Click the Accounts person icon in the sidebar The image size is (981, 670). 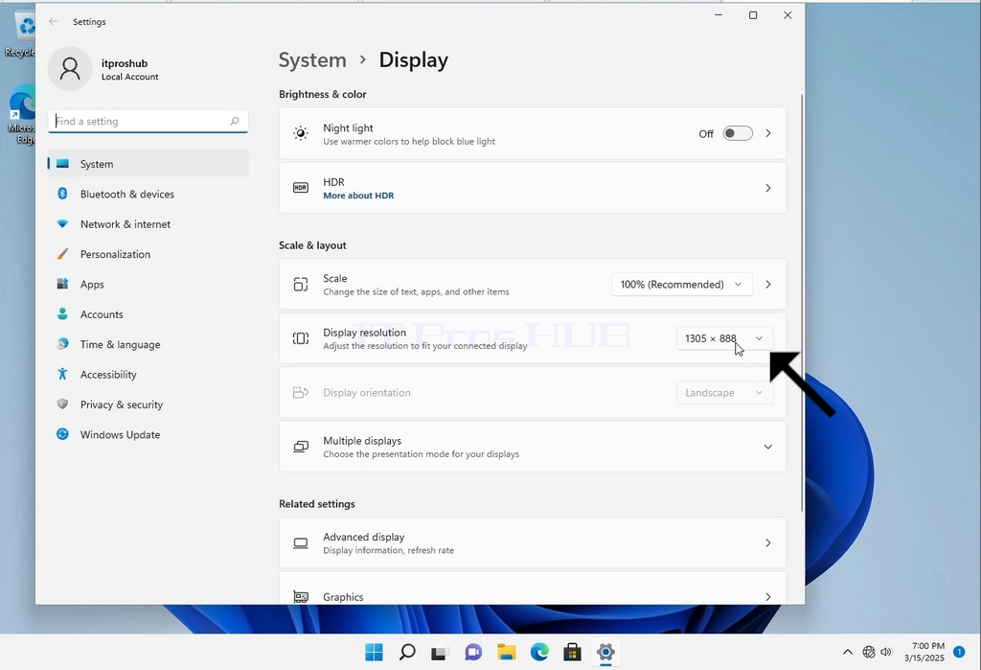coord(62,314)
